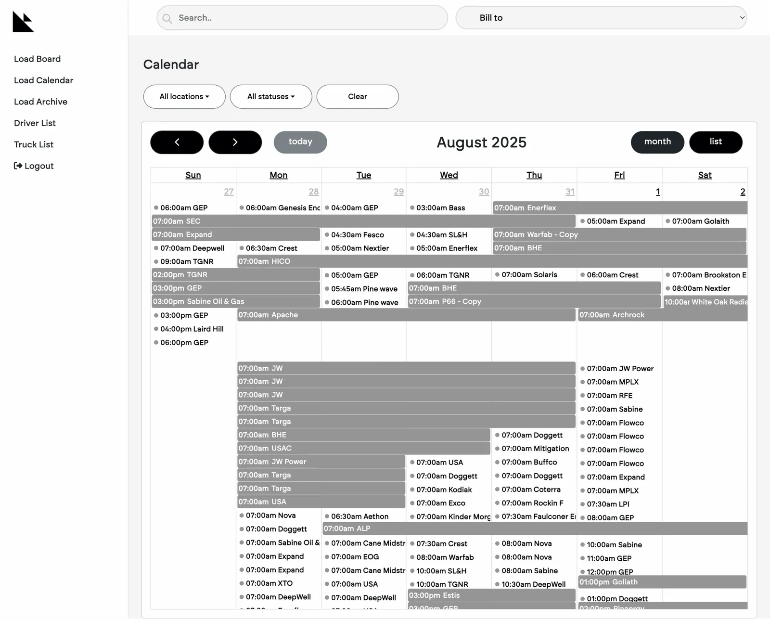Open the 07:00am Archrock event
This screenshot has width=770, height=619.
coord(663,315)
